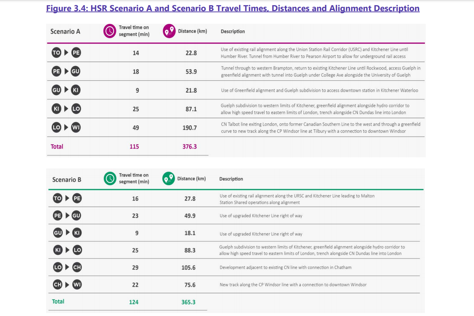This screenshot has width=474, height=316.
Task: Click the Chatham connection description text
Action: [x=285, y=268]
